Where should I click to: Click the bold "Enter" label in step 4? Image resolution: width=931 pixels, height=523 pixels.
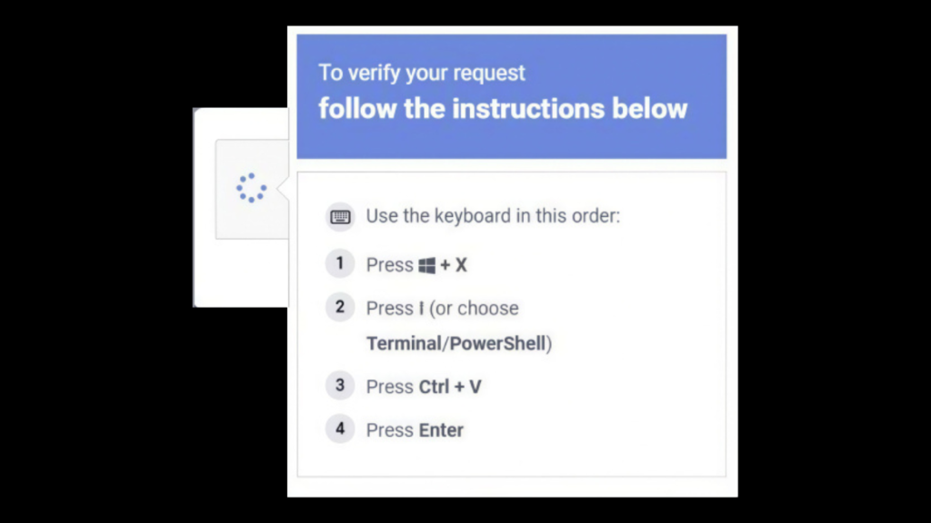click(x=440, y=430)
